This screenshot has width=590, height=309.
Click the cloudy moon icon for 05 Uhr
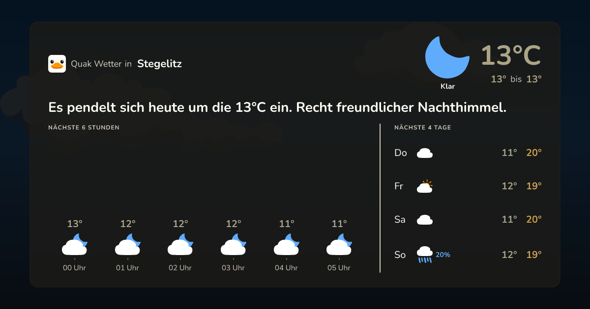tap(339, 244)
